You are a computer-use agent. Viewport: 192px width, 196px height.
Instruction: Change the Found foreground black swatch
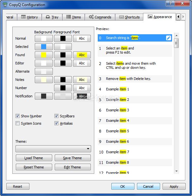coord(63,55)
